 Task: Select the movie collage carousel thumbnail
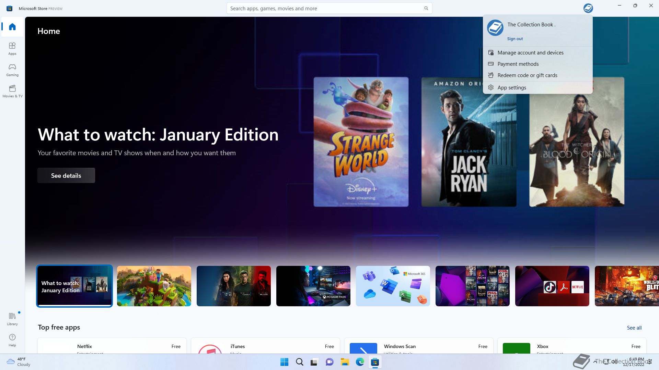coord(473,286)
